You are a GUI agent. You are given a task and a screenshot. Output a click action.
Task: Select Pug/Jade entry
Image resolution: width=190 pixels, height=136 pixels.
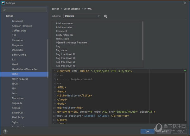[17, 103]
